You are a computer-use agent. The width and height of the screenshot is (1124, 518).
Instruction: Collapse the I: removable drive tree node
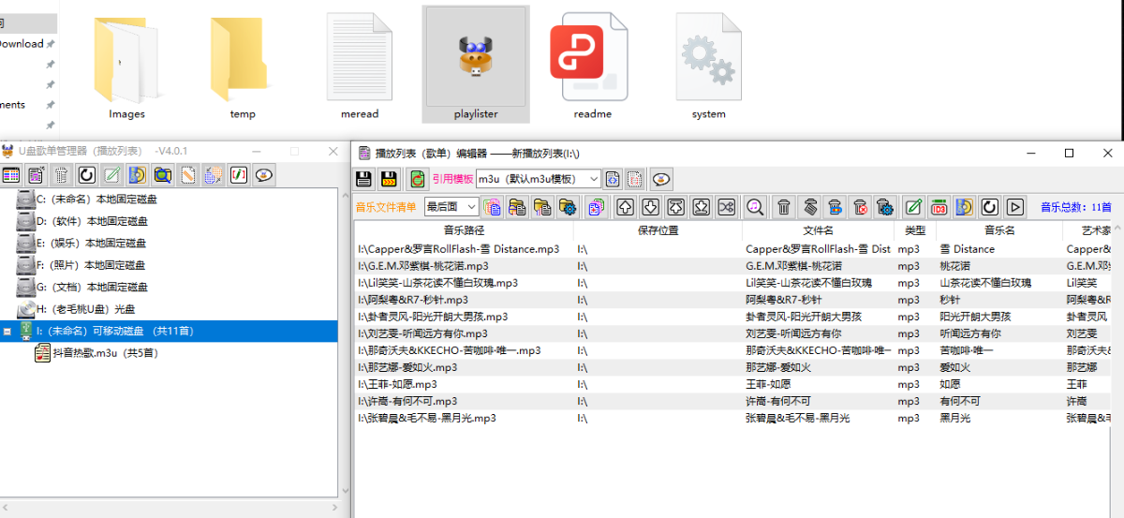coord(7,331)
